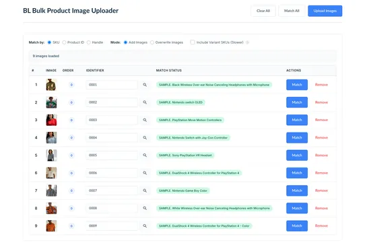
Task: Click the order badge in row 8
Action: coord(71,208)
